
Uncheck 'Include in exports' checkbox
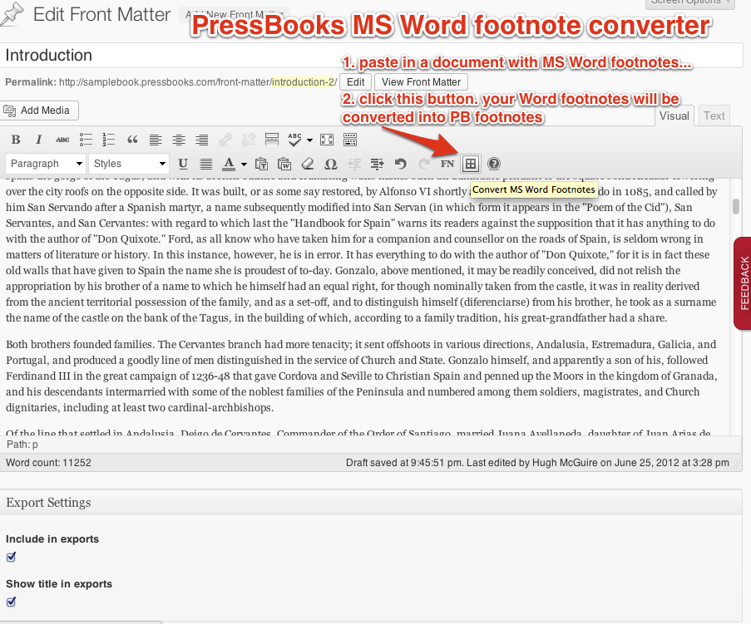12,558
